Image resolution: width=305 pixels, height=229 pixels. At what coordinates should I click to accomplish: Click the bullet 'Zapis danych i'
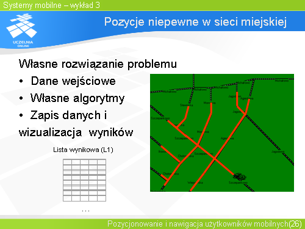pyautogui.click(x=68, y=115)
